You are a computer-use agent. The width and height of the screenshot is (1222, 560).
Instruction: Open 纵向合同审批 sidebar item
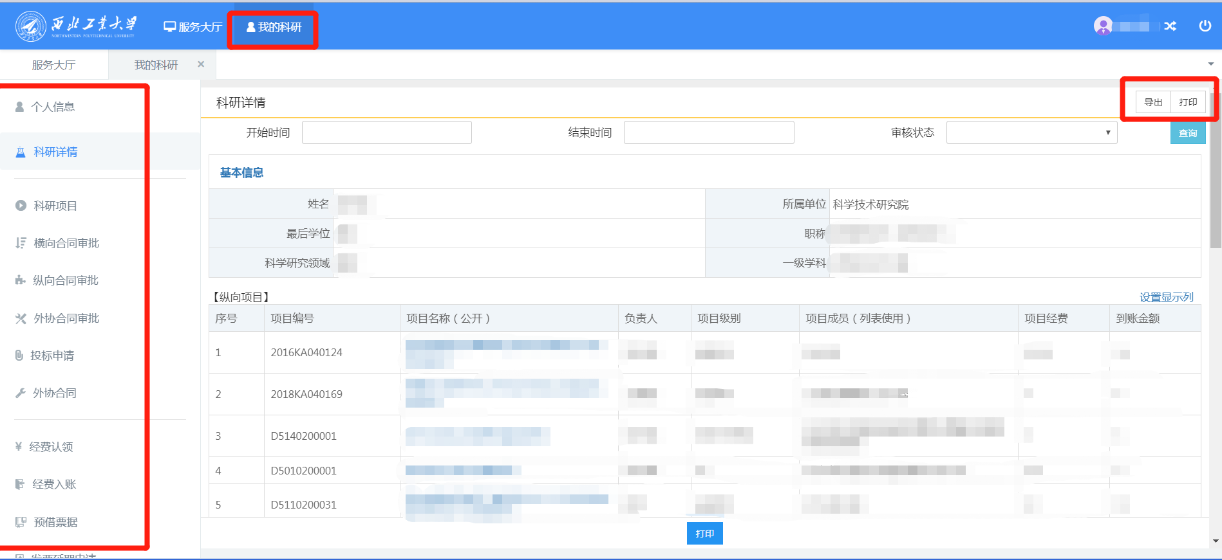click(x=66, y=280)
